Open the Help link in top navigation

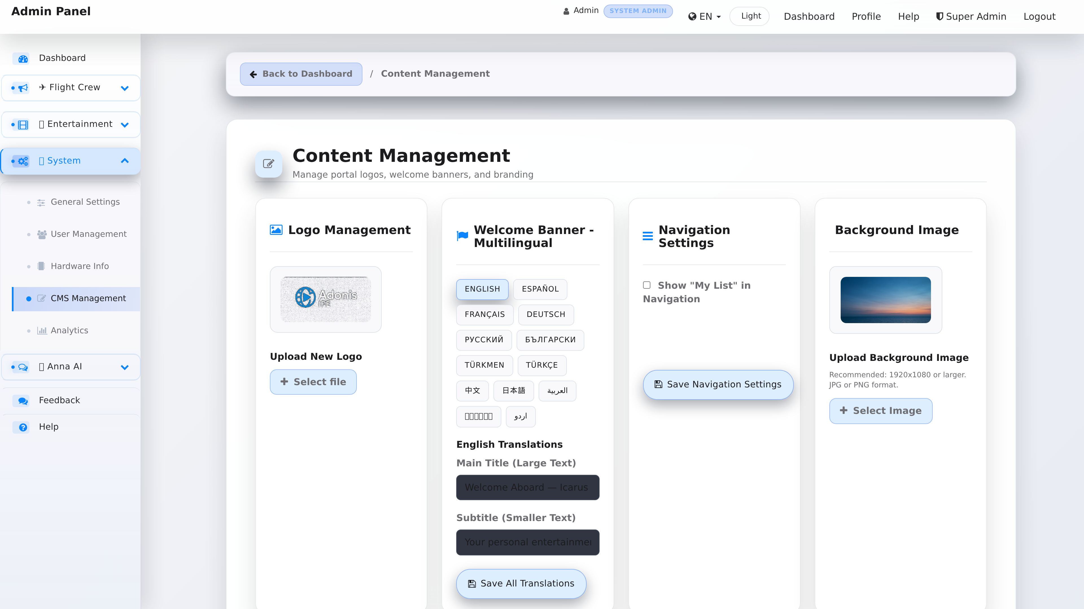(x=908, y=17)
